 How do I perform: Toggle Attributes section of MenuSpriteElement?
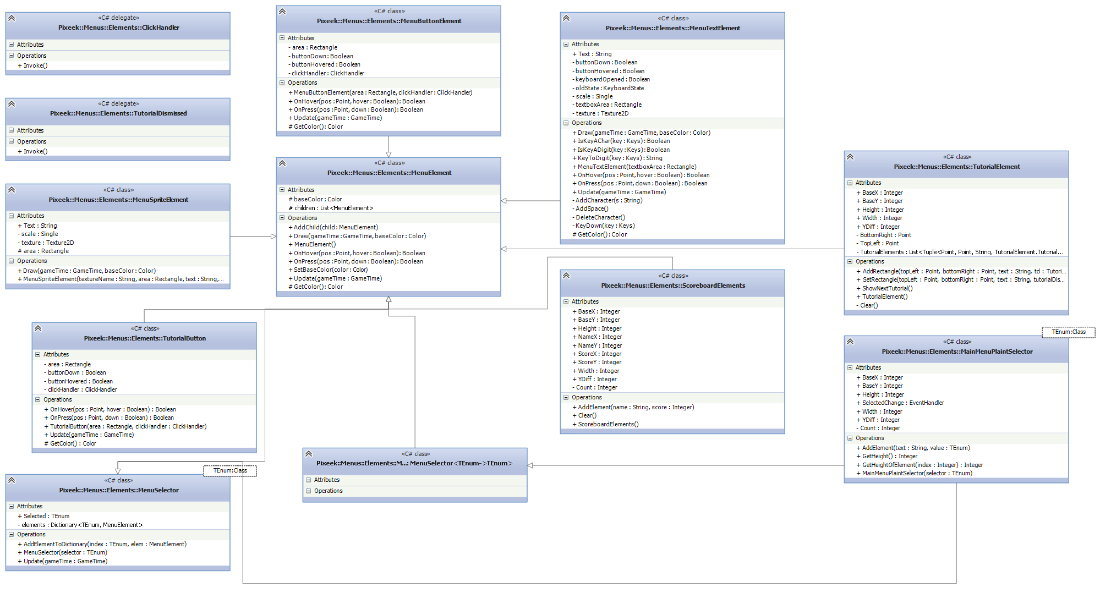click(12, 216)
